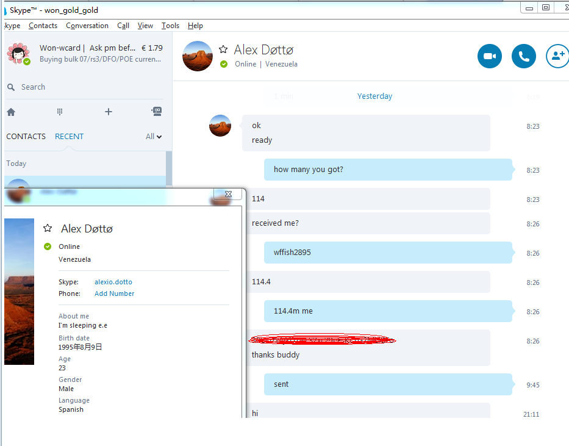Click the 'how many you got?' message
The image size is (569, 446).
pos(388,170)
